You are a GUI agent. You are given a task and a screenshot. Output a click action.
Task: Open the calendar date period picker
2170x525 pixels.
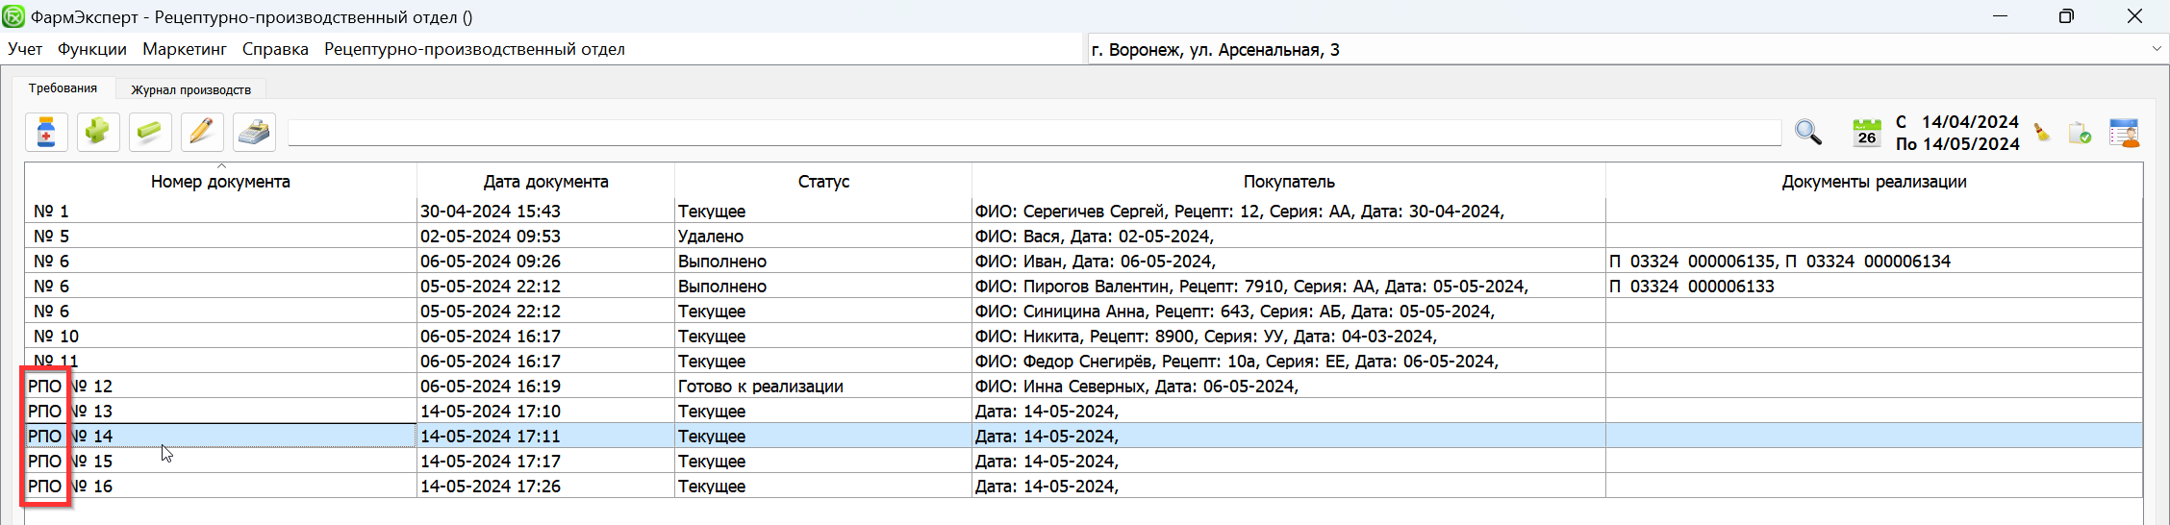point(1866,133)
